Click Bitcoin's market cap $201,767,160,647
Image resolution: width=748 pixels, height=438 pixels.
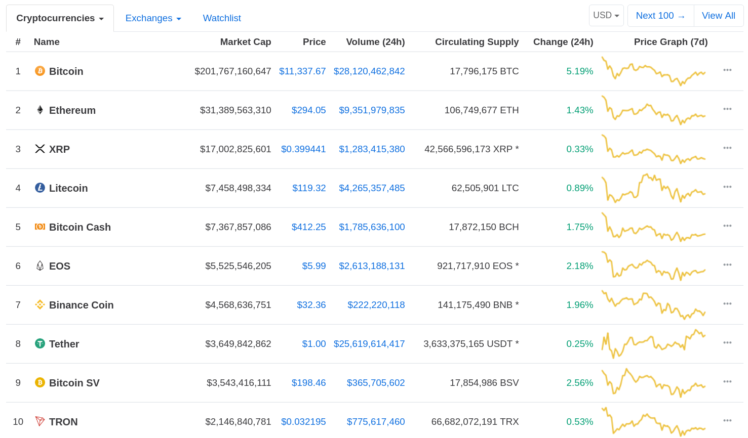click(233, 71)
